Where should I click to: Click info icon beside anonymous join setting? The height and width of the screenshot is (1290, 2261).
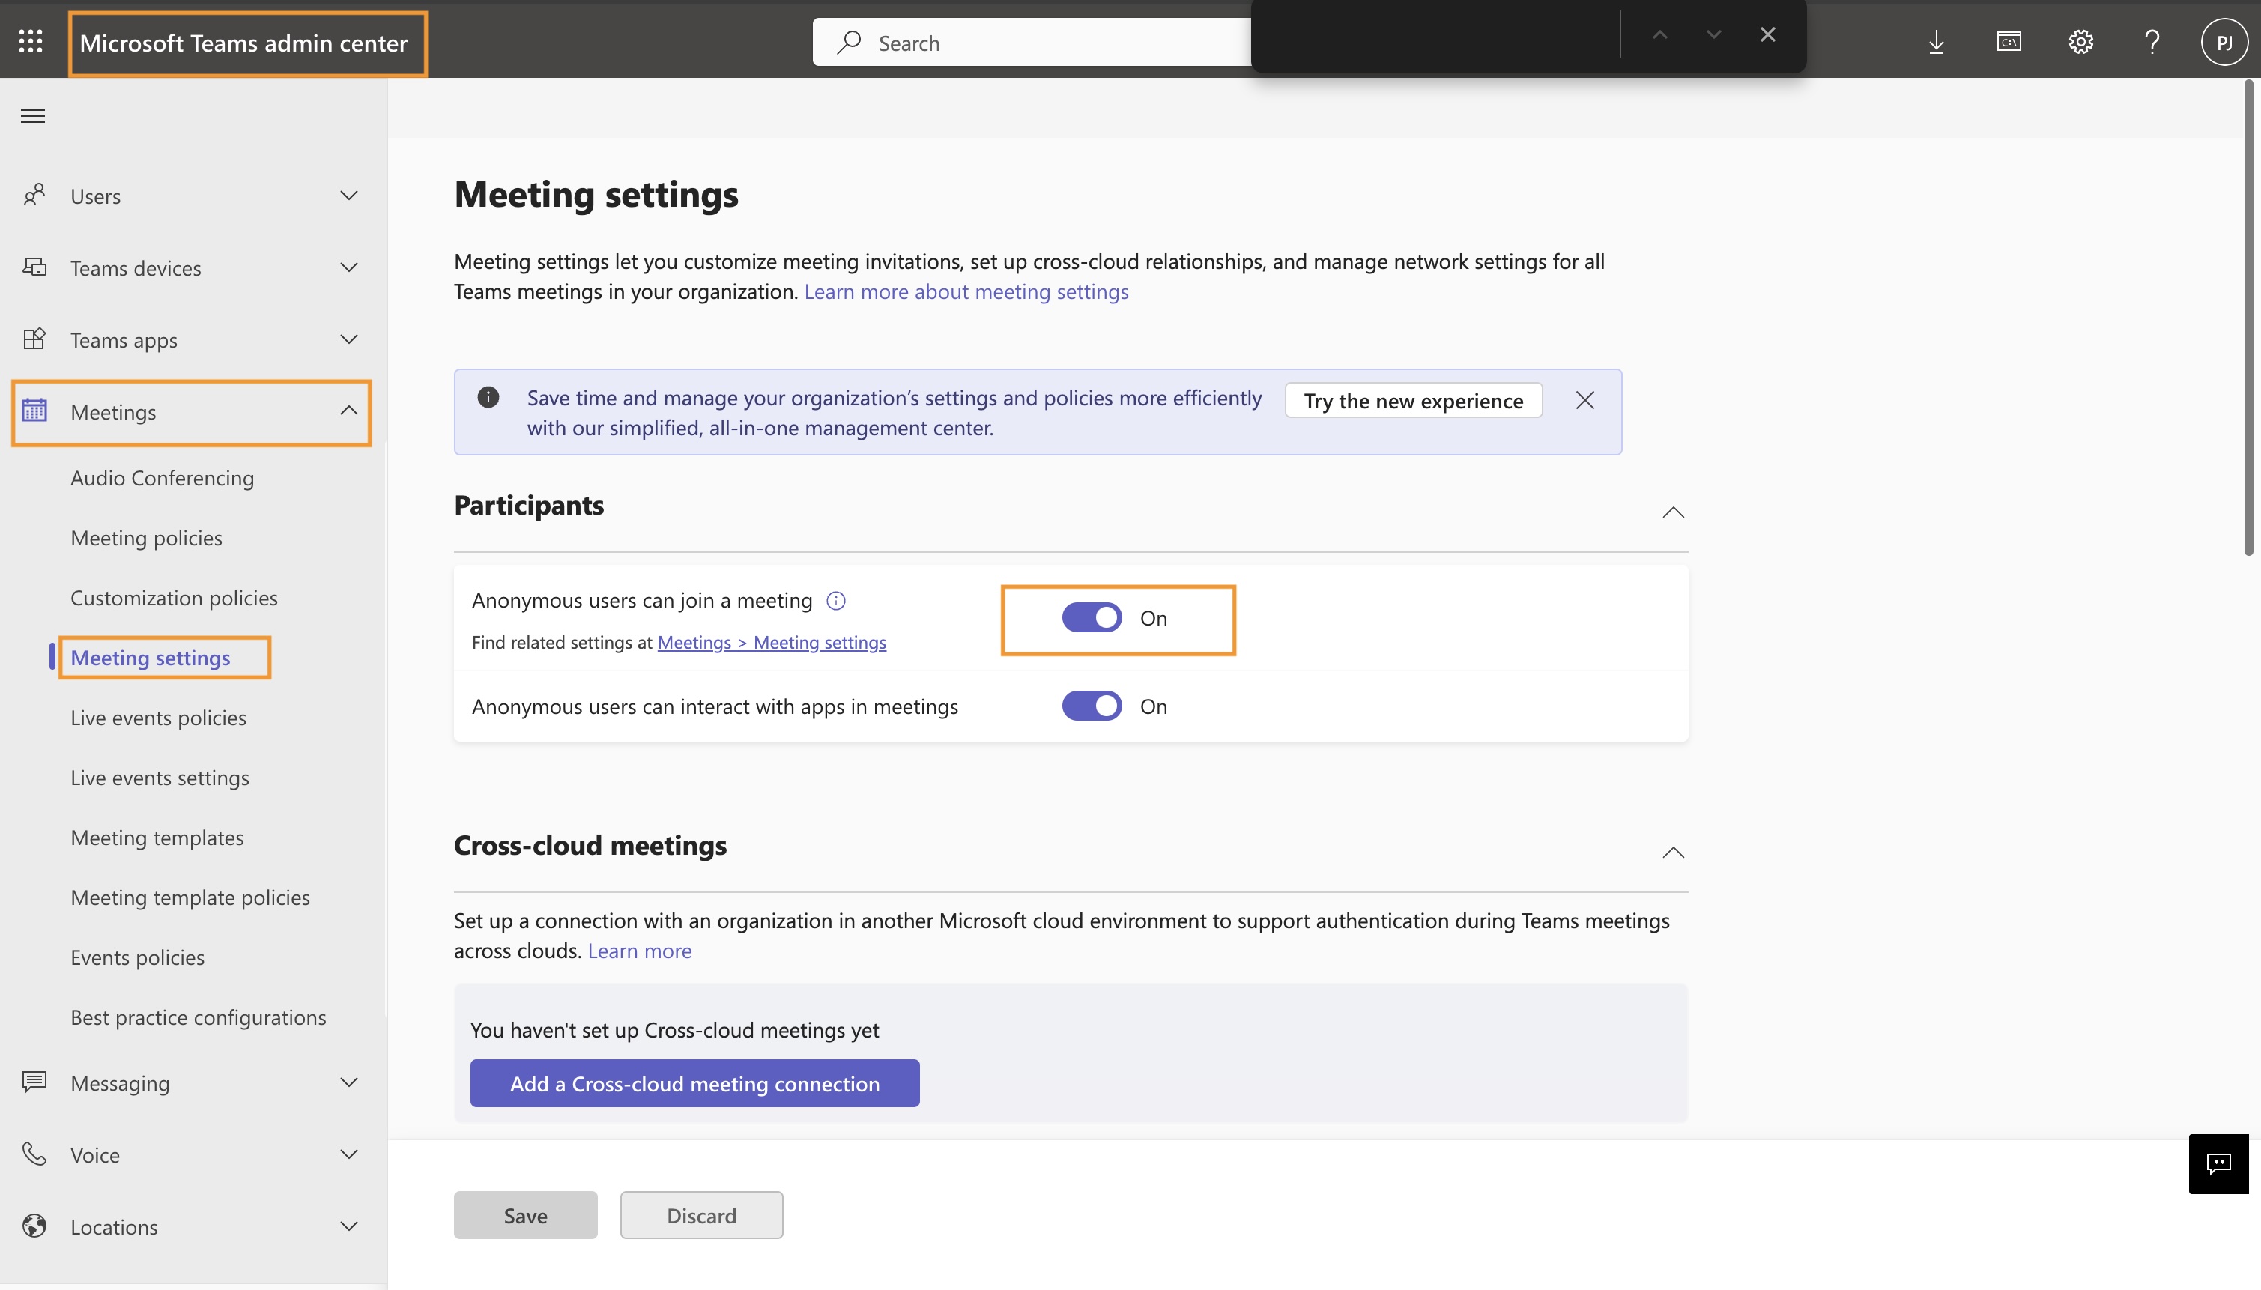835,601
